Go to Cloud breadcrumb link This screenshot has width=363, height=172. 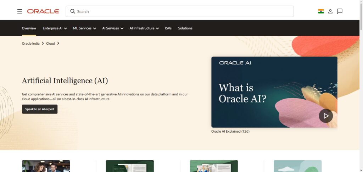tap(50, 44)
